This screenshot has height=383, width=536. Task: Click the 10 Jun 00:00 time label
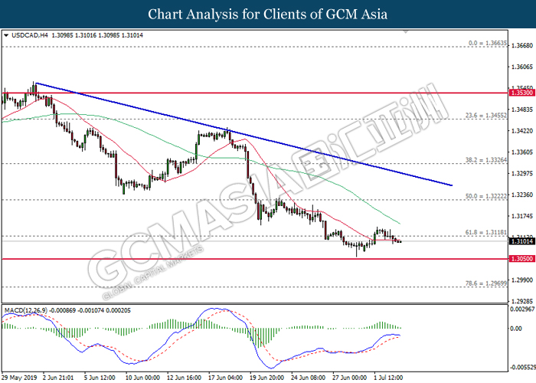pos(142,378)
